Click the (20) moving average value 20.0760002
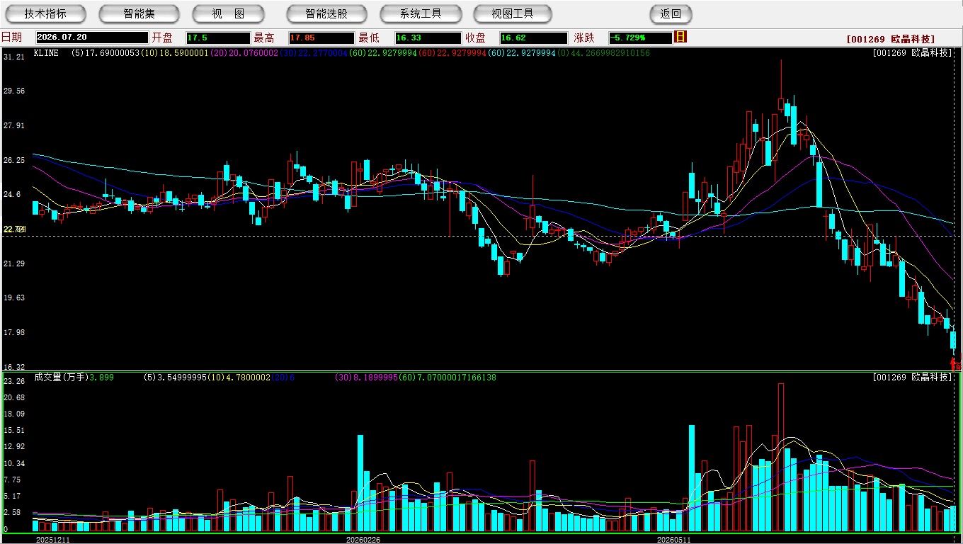This screenshot has width=963, height=544. [243, 53]
